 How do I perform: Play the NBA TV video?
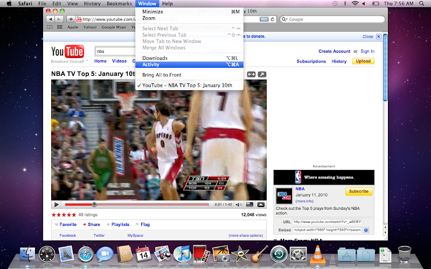57,204
